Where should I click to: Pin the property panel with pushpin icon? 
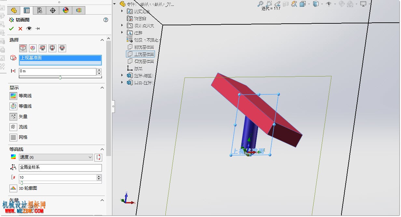[x=38, y=29]
